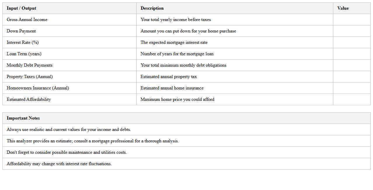This screenshot has width=373, height=190.
Task: Click the Important Notes heading
Action: [x=23, y=118]
